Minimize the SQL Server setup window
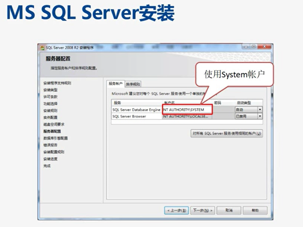 coord(246,47)
